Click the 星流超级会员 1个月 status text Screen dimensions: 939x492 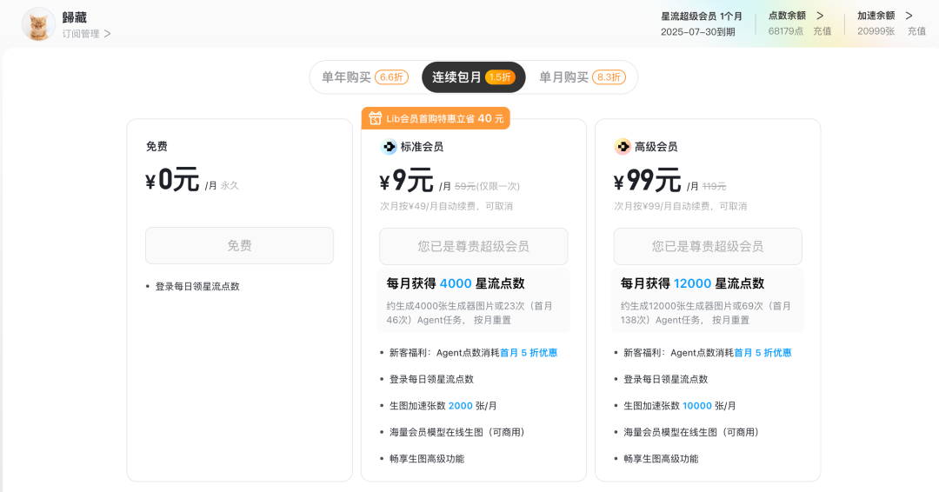pos(702,17)
